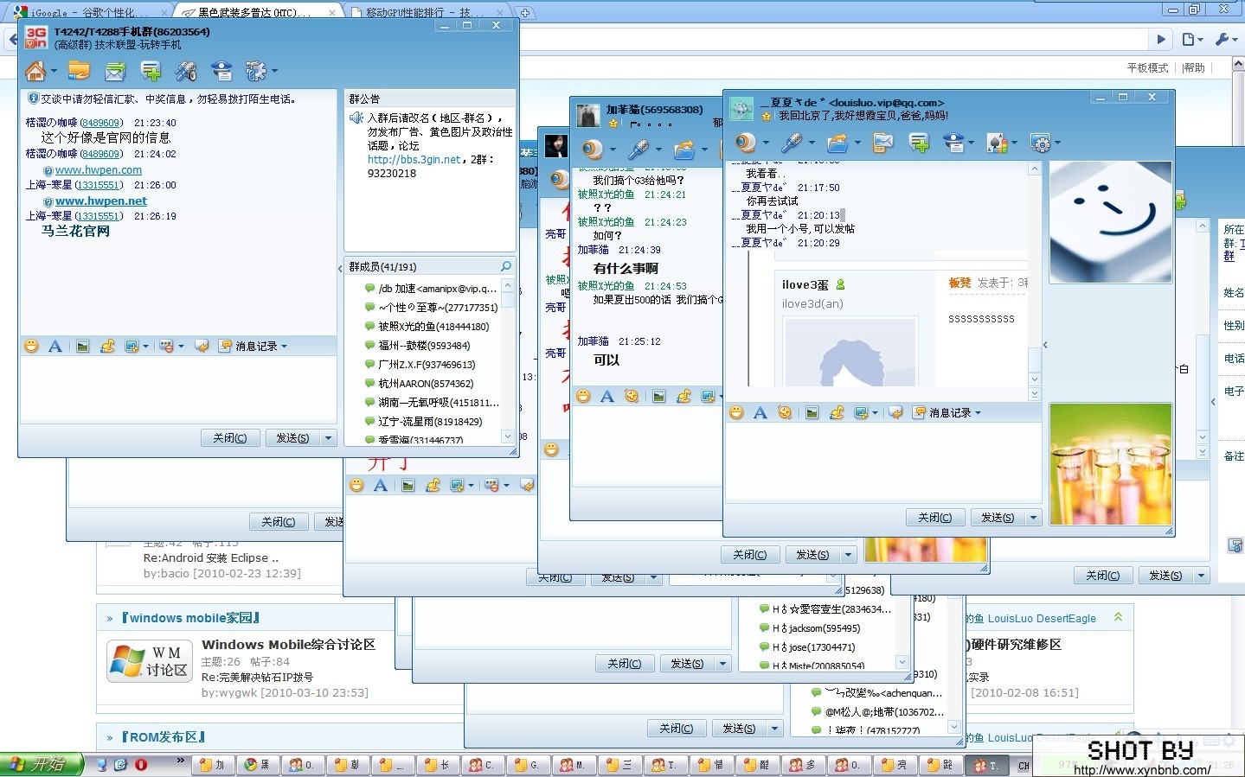The width and height of the screenshot is (1245, 777).
Task: Click the green plus create-group icon in T4242 toolbar
Action: (151, 71)
